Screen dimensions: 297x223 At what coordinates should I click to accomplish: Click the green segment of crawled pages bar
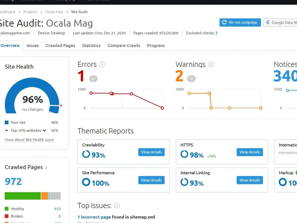[23, 196]
